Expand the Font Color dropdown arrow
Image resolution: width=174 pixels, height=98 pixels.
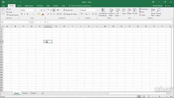(x=45, y=14)
